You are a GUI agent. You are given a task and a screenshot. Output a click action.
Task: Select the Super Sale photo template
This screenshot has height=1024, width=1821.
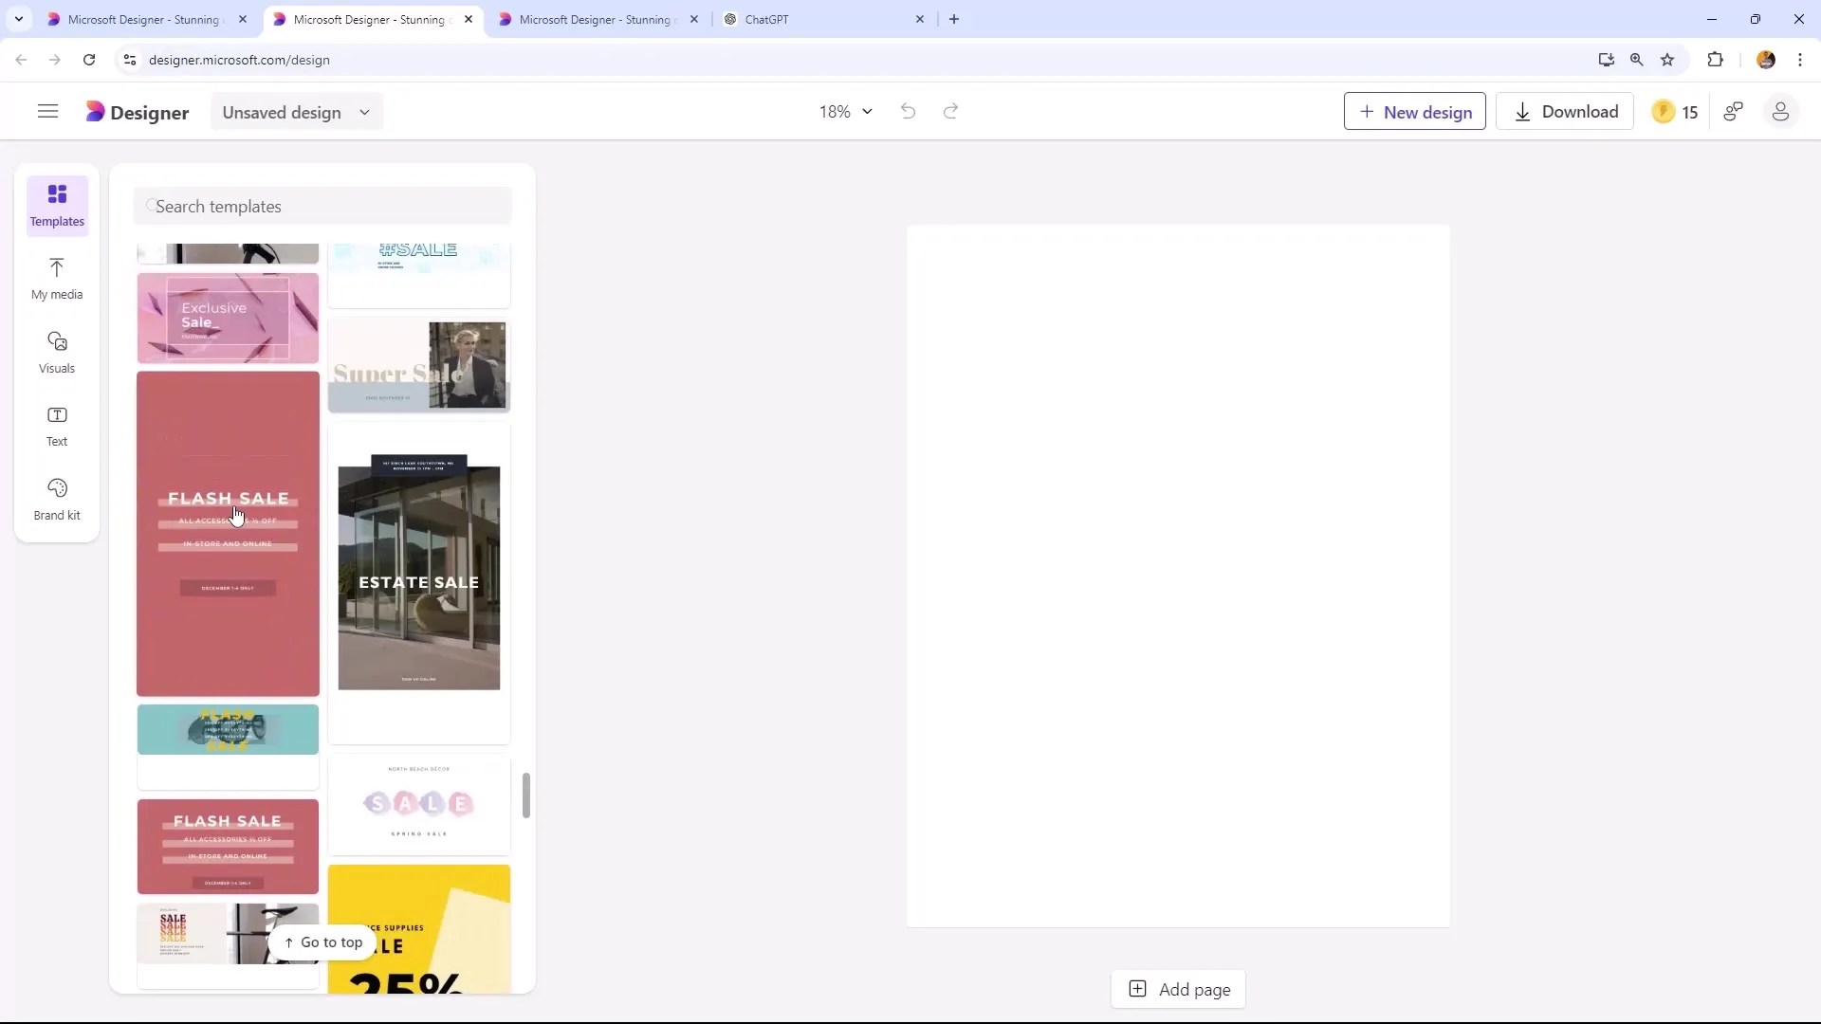click(419, 364)
